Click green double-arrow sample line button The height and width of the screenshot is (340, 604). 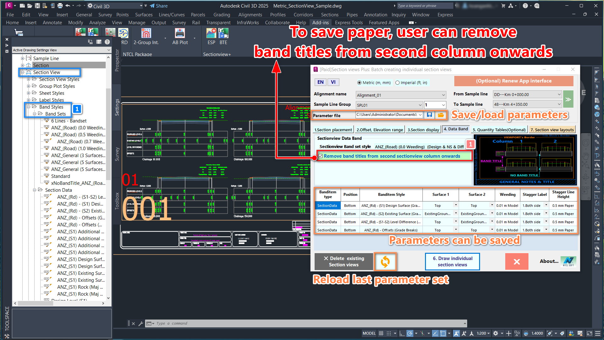[568, 99]
